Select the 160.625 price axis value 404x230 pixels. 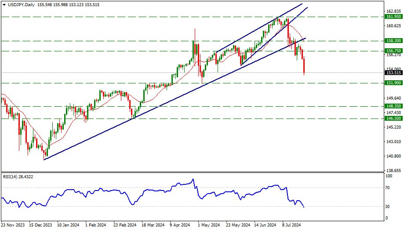[394, 26]
